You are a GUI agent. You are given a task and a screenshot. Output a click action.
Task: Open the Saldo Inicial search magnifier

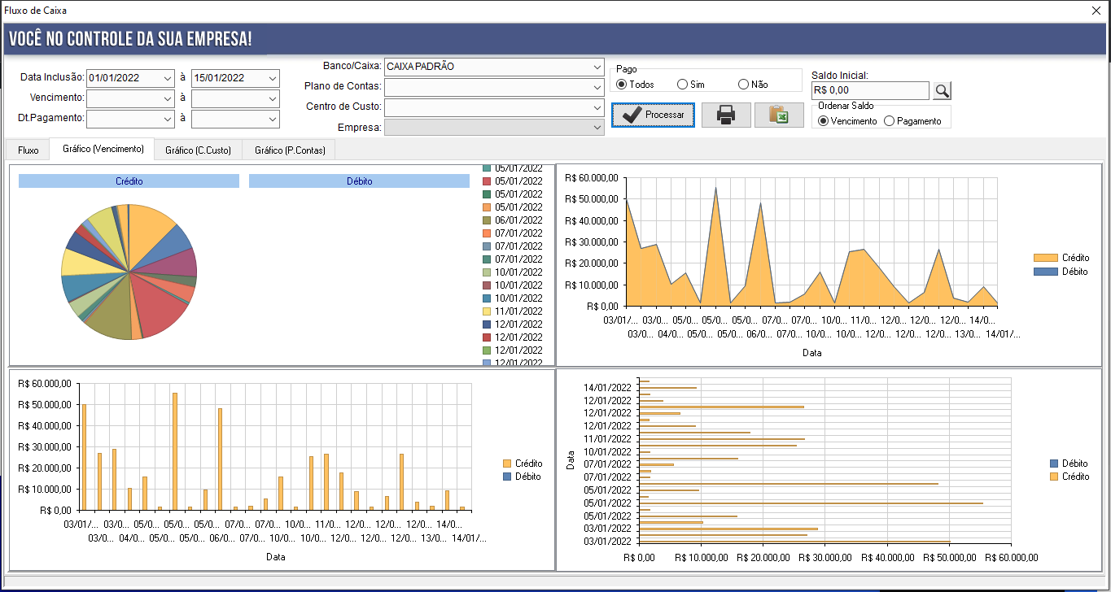coord(941,90)
